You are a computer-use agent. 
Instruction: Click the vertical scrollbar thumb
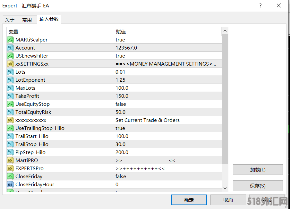[225, 96]
